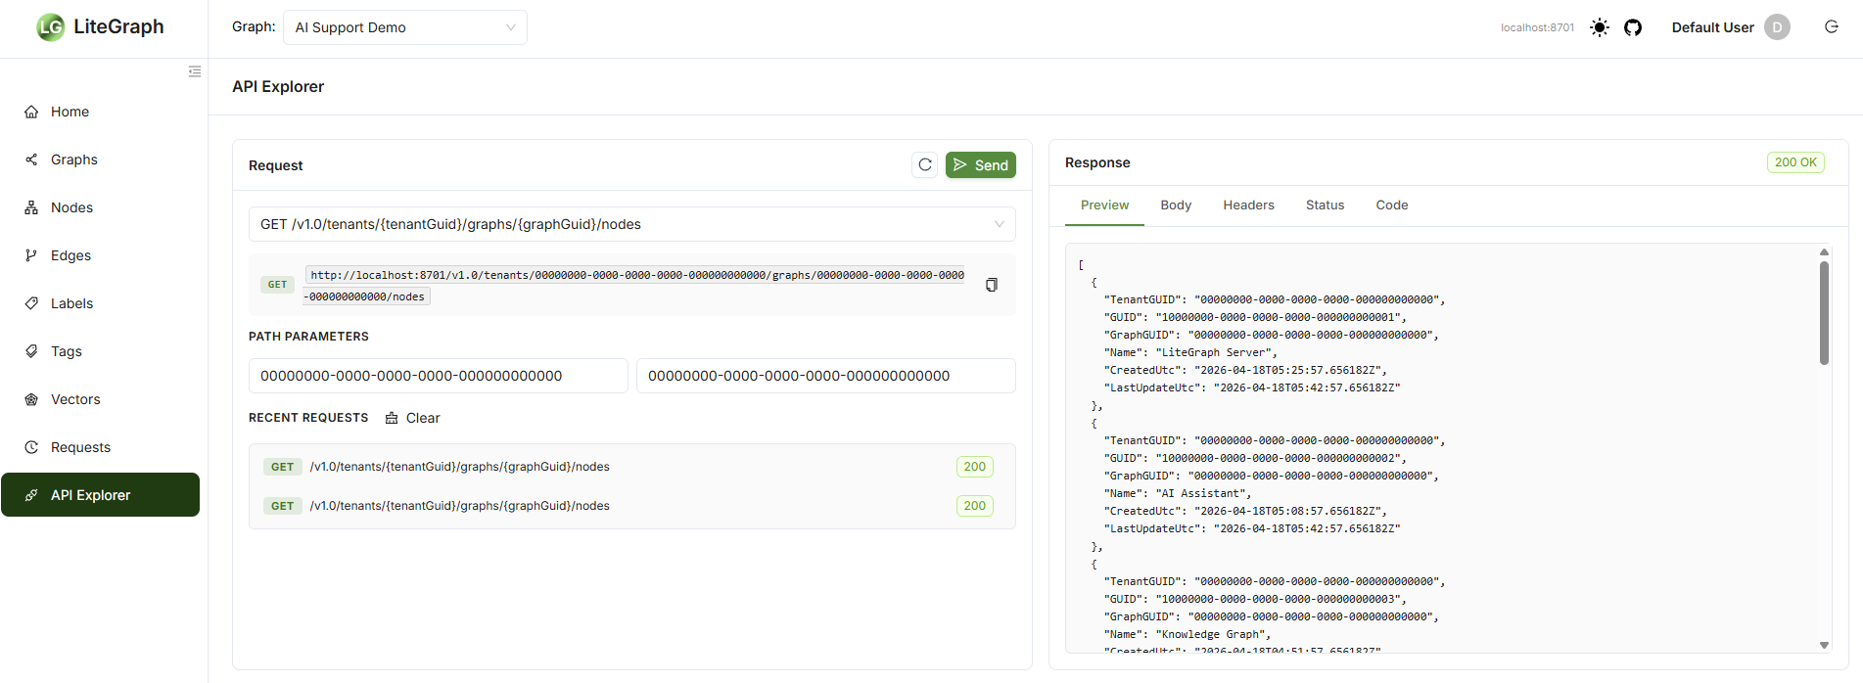Click the response scrollbar up arrow

point(1824,251)
